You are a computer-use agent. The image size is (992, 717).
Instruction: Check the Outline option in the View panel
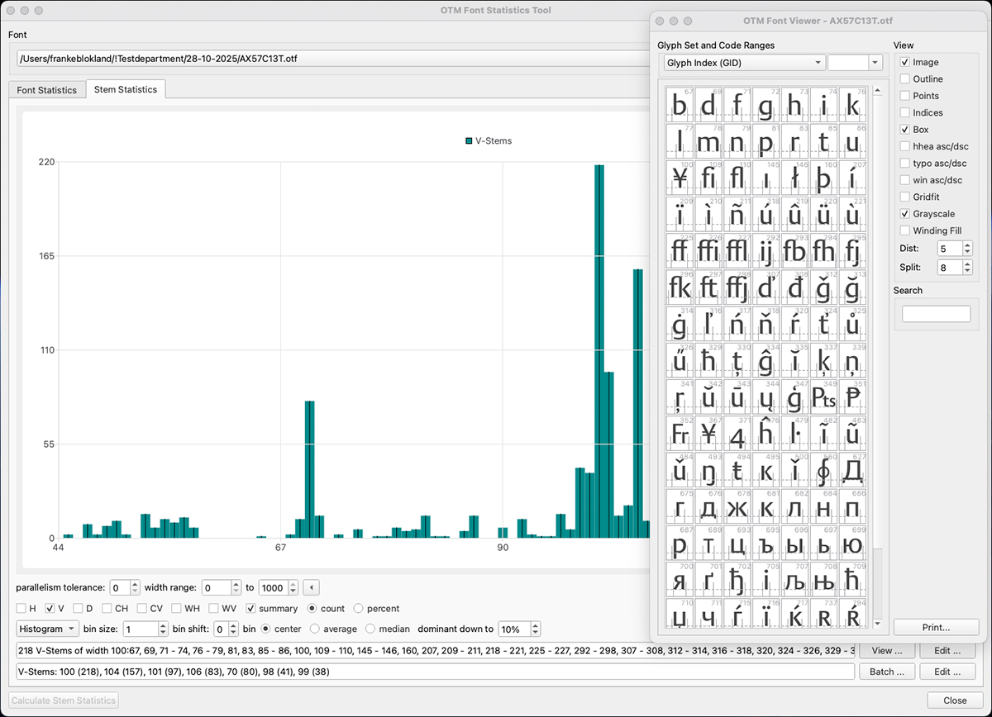point(905,78)
